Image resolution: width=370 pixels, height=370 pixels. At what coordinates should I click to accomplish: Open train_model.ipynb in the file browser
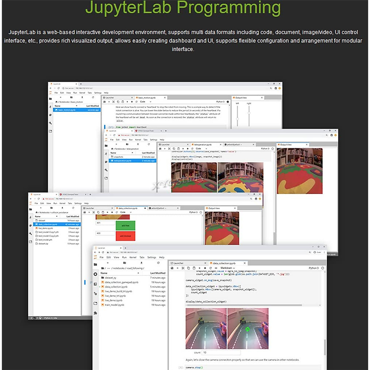pos(114,305)
